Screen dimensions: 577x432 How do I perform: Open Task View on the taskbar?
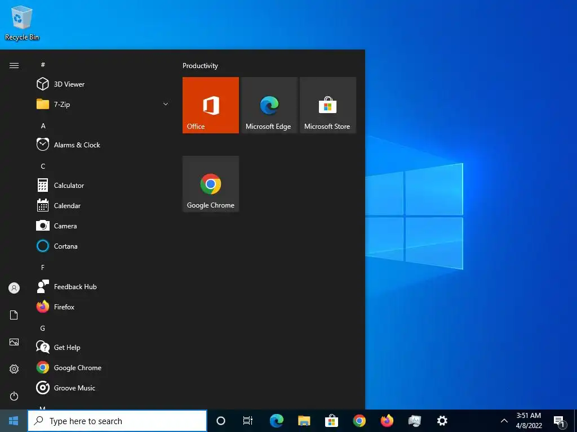pyautogui.click(x=248, y=421)
